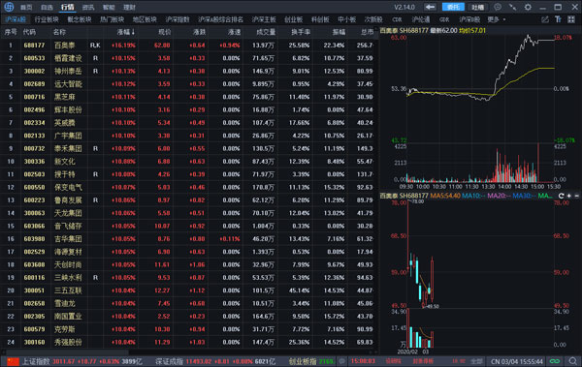Open the 行情 menu
This screenshot has width=582, height=367.
point(68,7)
